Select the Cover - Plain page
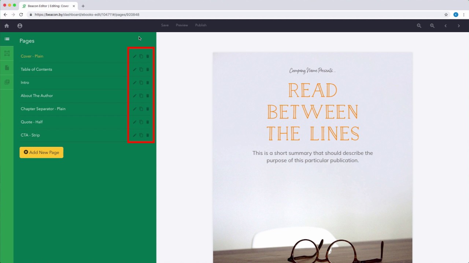 32,56
